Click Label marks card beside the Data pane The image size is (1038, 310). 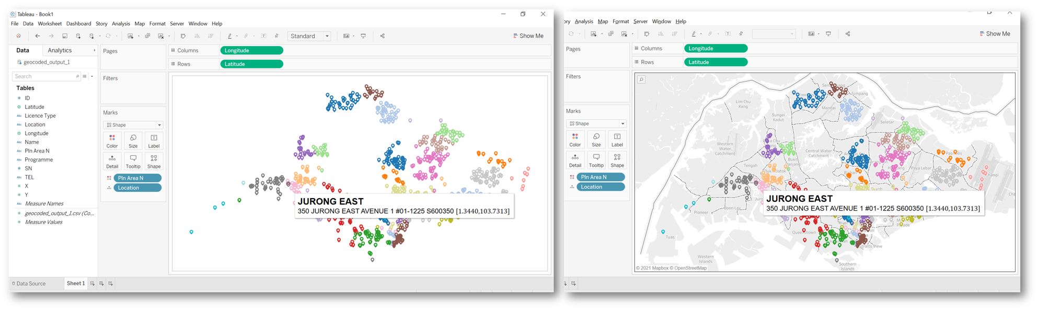(x=154, y=141)
